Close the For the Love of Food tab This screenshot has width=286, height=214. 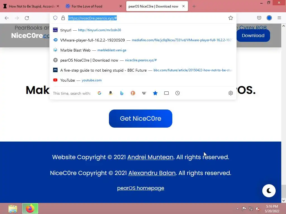pyautogui.click(x=121, y=6)
